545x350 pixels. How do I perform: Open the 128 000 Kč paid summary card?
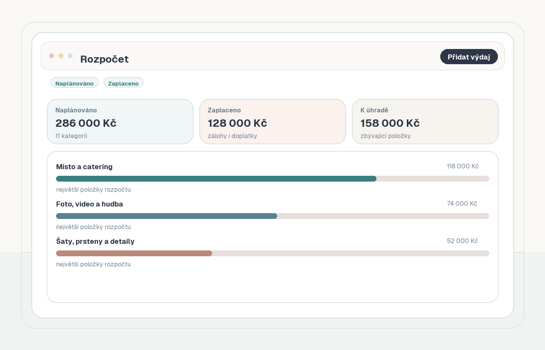tap(272, 122)
